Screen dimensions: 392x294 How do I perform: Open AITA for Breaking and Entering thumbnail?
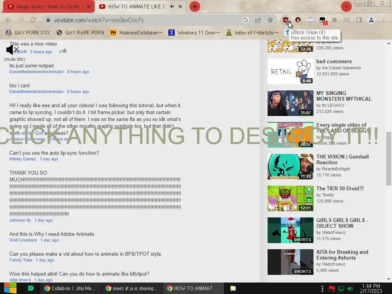pyautogui.click(x=290, y=262)
